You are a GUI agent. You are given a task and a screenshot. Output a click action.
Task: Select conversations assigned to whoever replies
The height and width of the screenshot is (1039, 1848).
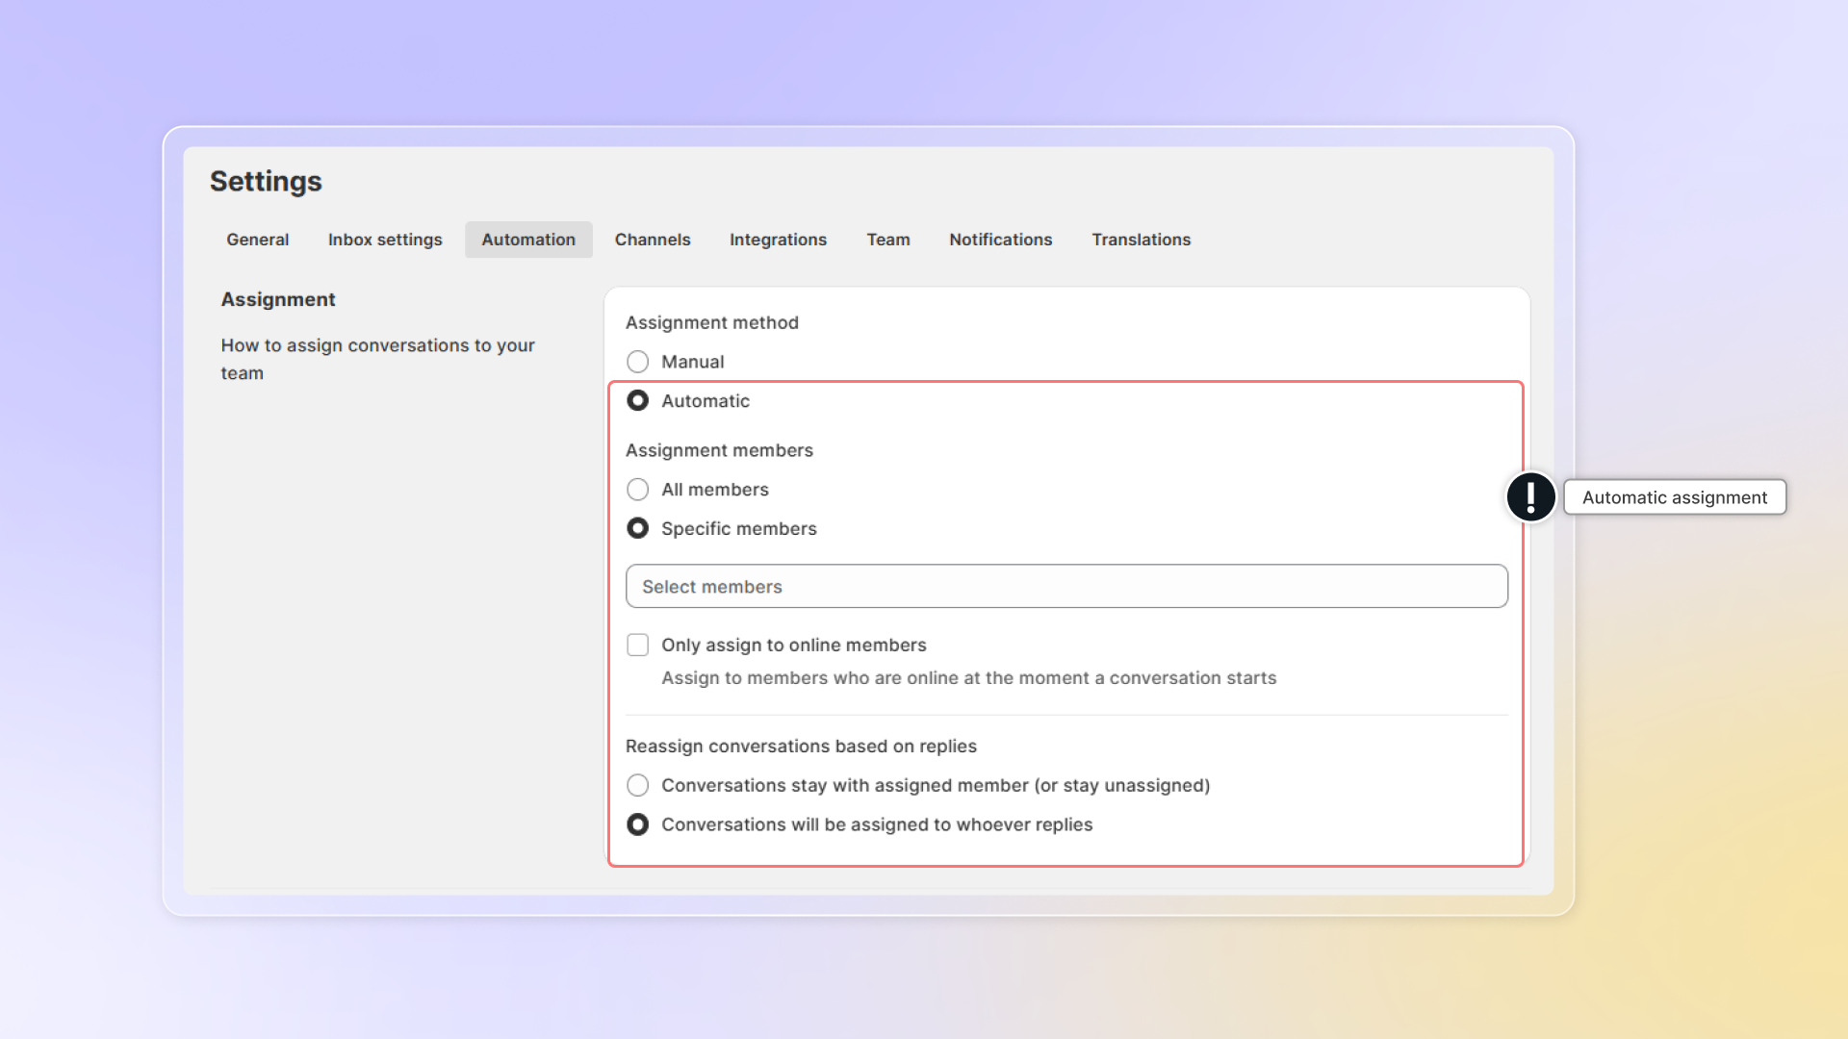pos(637,824)
